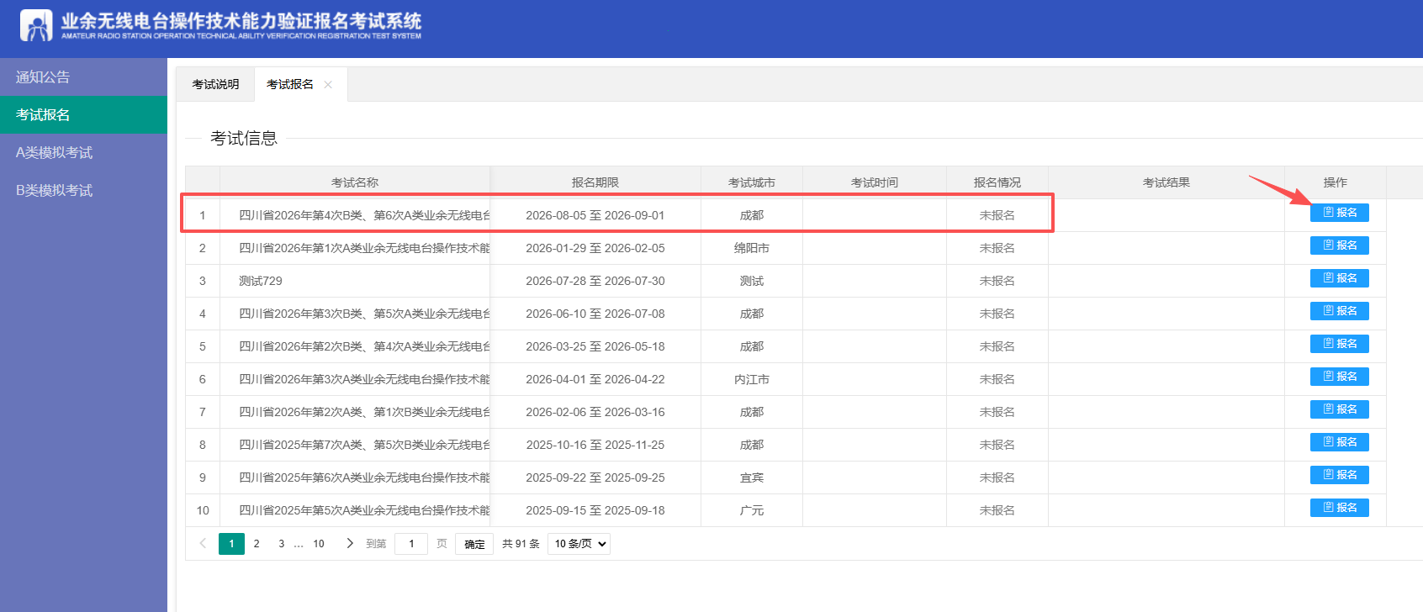The width and height of the screenshot is (1423, 612).
Task: Open 通知公告 in the sidebar
Action: tap(83, 76)
